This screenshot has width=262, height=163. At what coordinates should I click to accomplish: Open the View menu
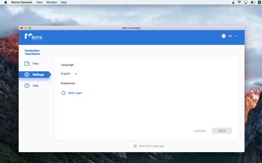coord(39,2)
